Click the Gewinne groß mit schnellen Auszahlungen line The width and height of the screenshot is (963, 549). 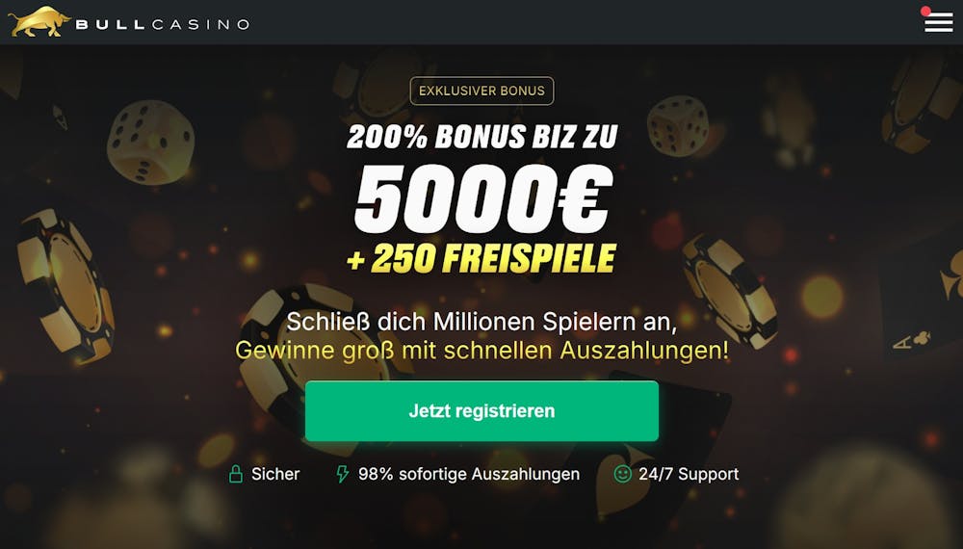[x=481, y=351]
